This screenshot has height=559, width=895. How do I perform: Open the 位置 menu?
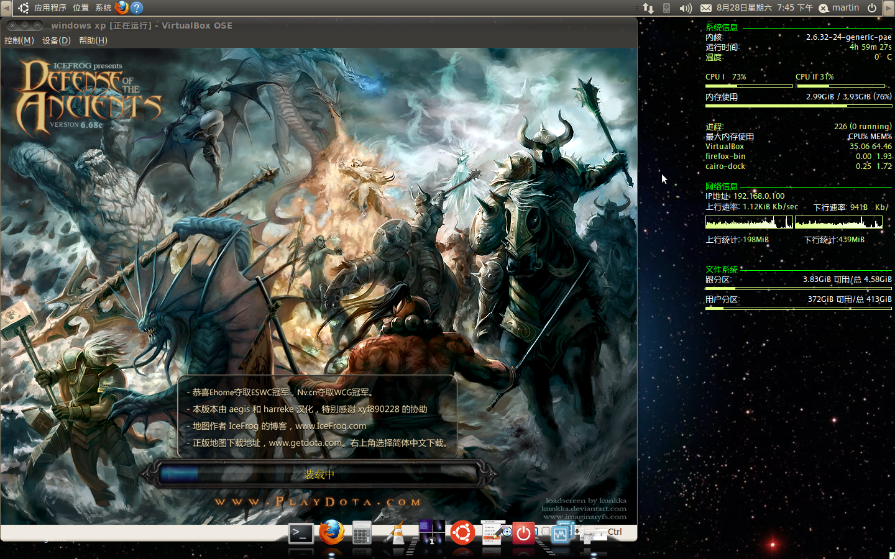pyautogui.click(x=81, y=8)
